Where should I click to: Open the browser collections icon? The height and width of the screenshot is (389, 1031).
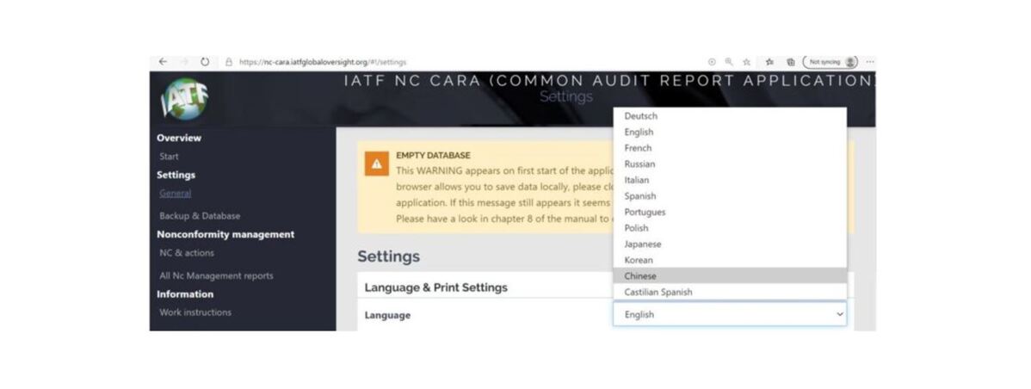(x=790, y=62)
